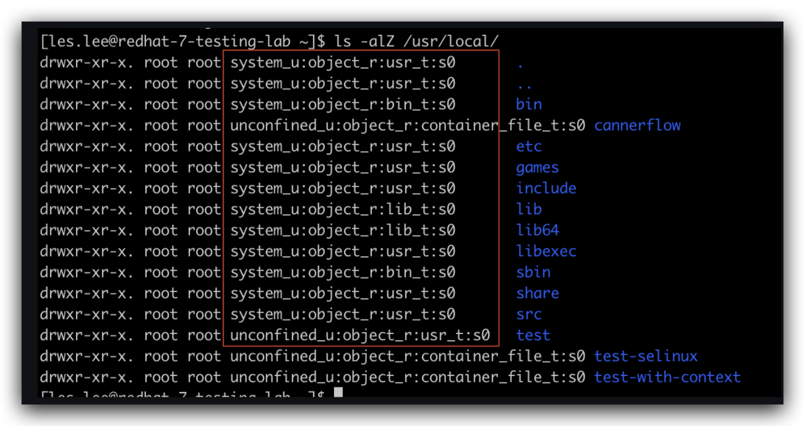The image size is (805, 426).
Task: Click the SELinux context of cannerflow
Action: coord(407,126)
